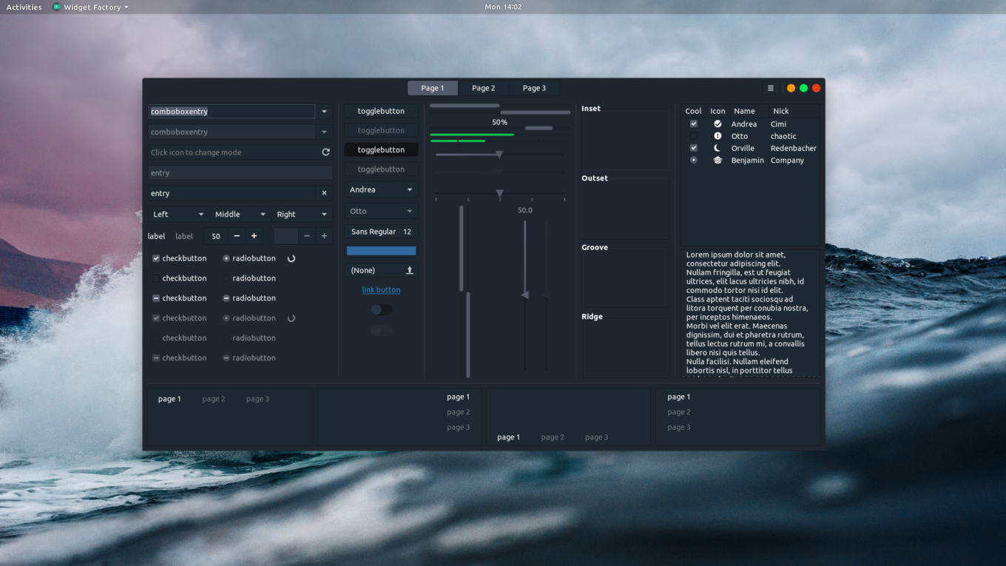Increase the value 50 with the plus button
The image size is (1006, 566).
[254, 236]
